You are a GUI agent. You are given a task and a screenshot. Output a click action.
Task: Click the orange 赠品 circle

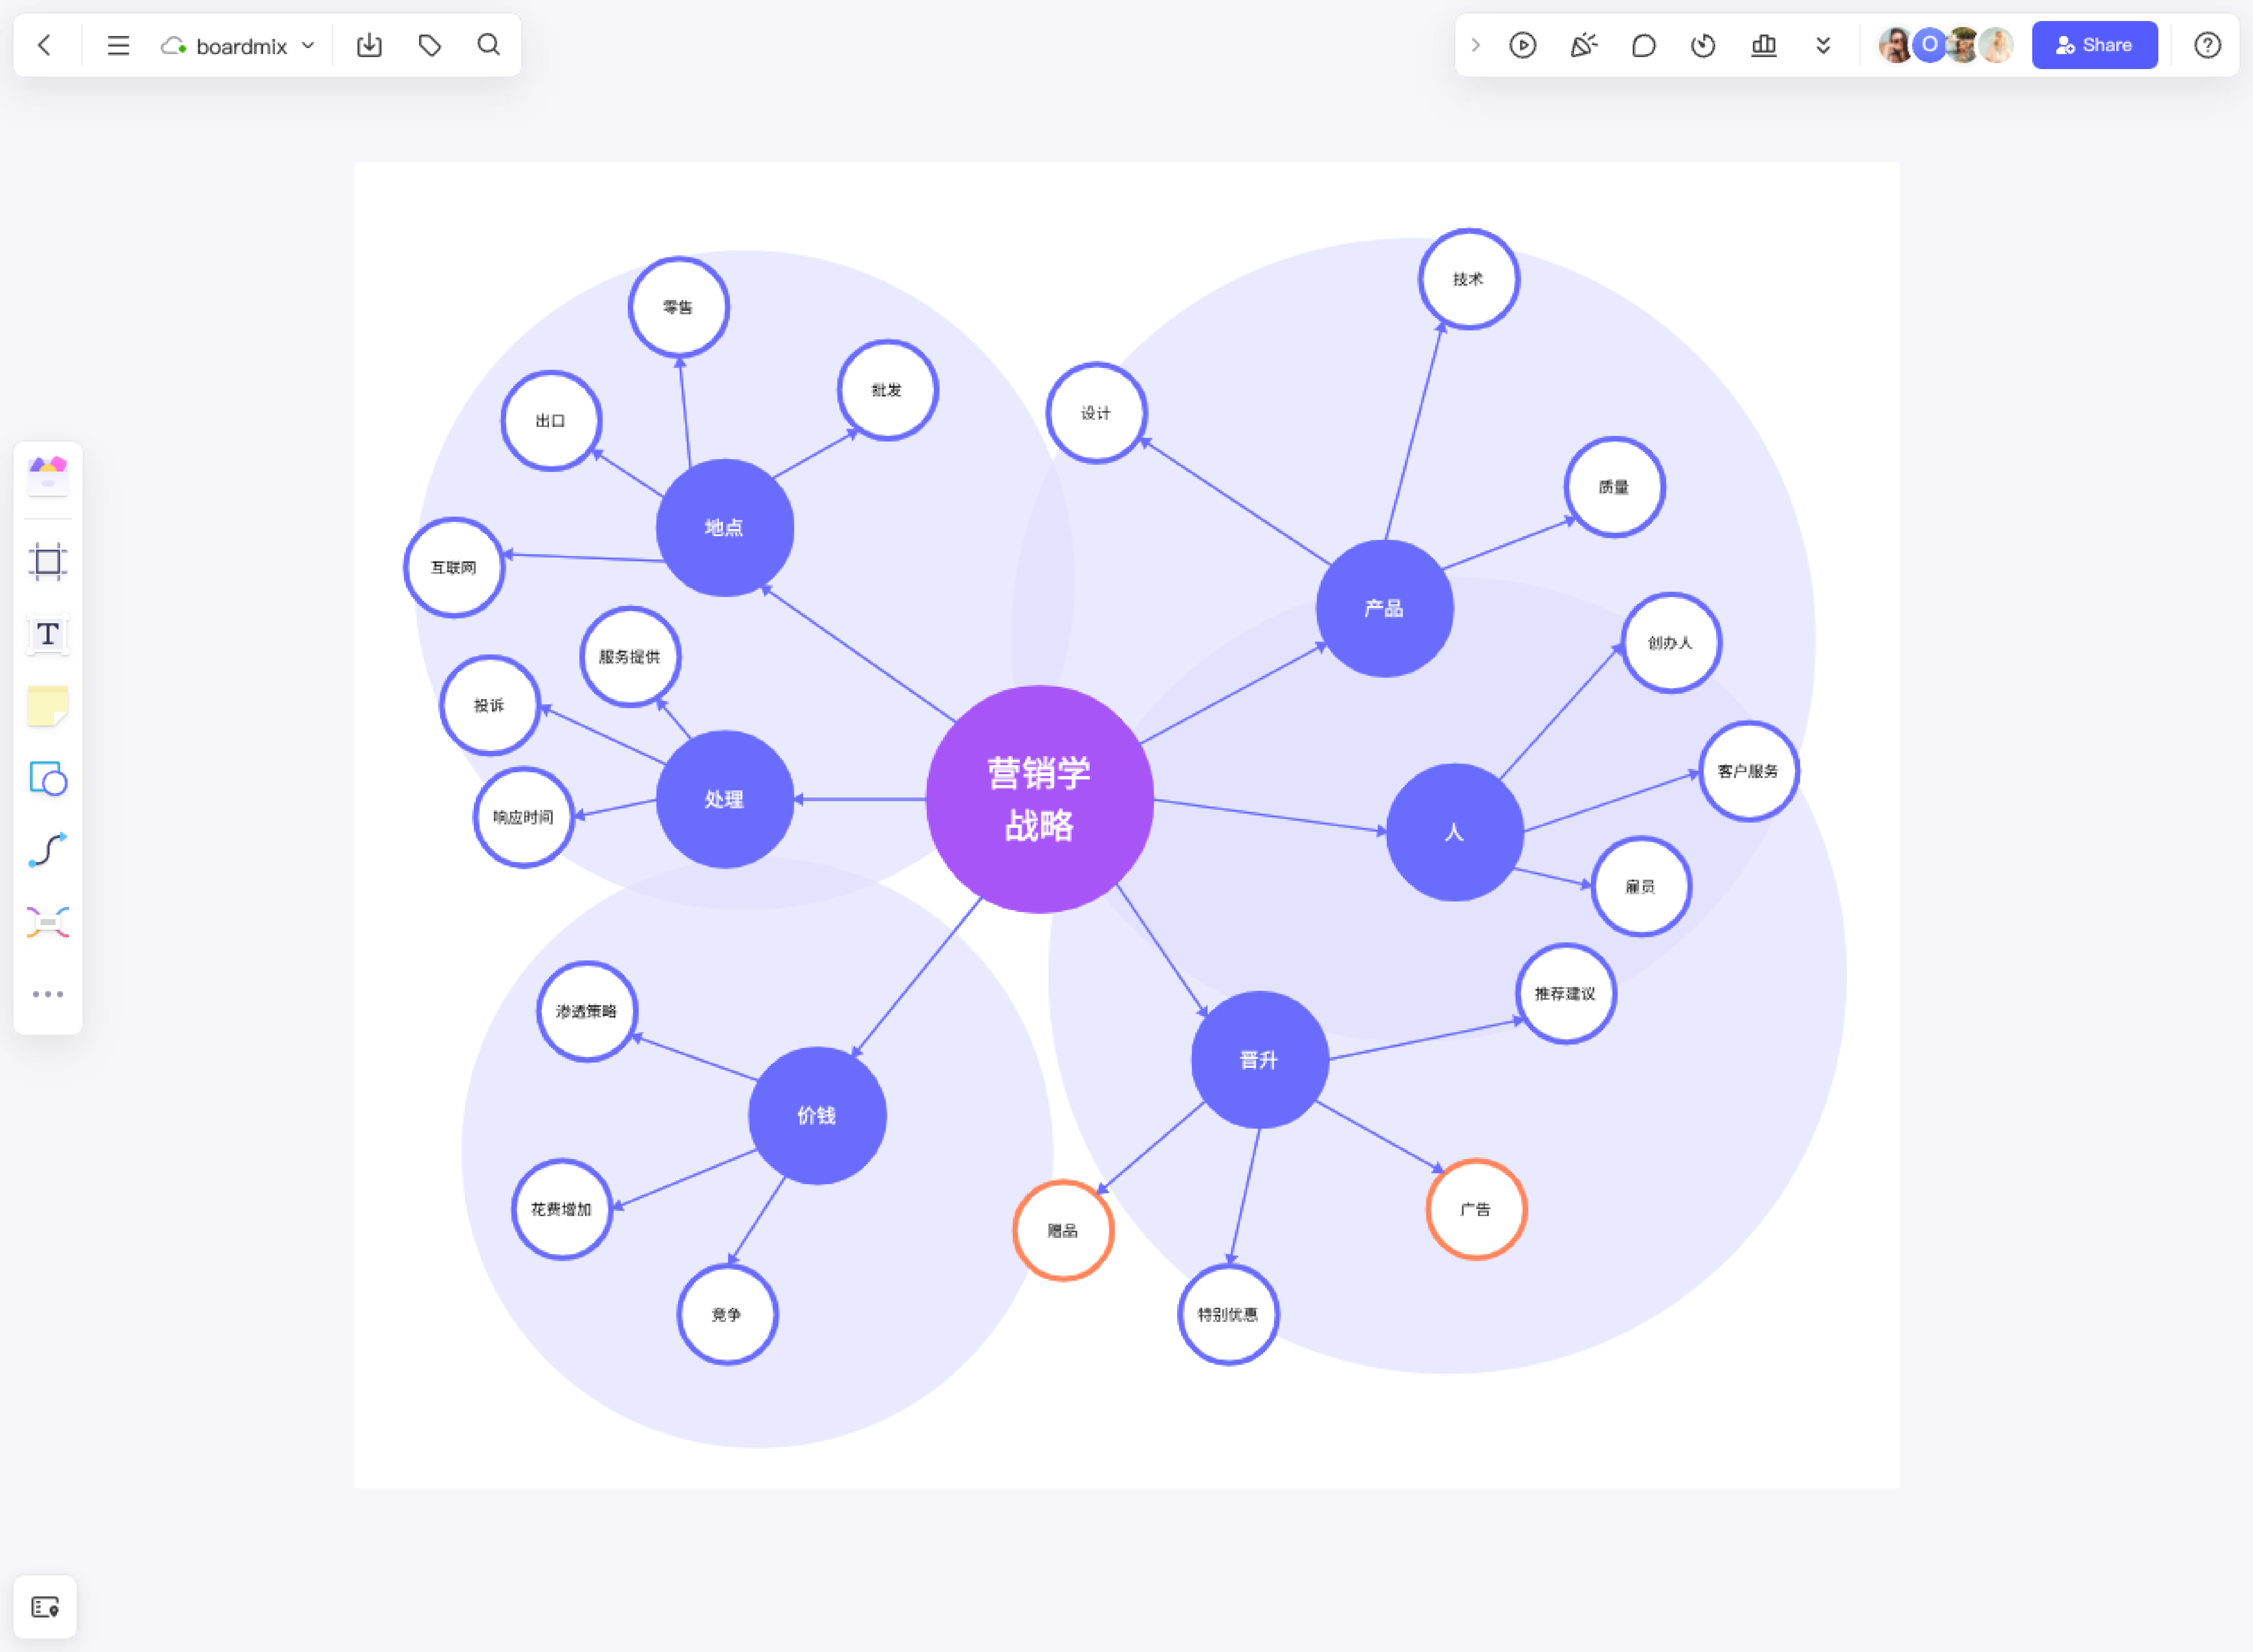pyautogui.click(x=1063, y=1230)
